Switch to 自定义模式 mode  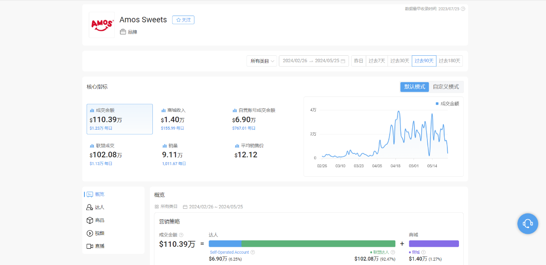pyautogui.click(x=446, y=86)
